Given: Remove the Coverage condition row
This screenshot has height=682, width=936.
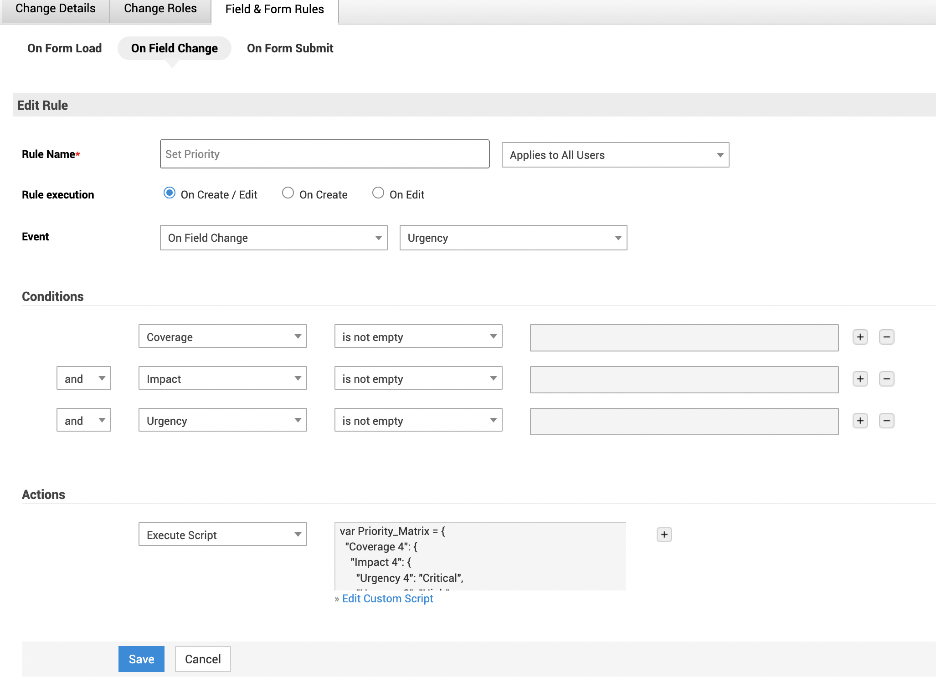Looking at the screenshot, I should [x=886, y=337].
